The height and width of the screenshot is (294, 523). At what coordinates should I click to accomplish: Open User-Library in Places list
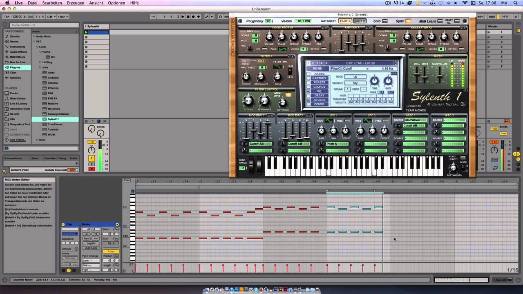pos(18,98)
